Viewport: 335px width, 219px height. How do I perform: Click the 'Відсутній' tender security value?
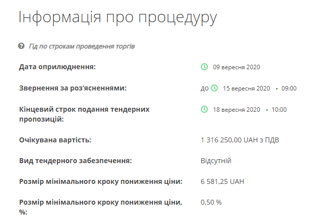pos(216,161)
